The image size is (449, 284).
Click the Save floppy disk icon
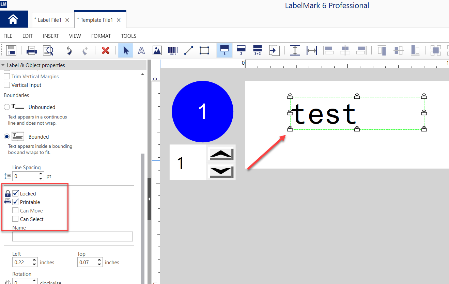click(11, 50)
